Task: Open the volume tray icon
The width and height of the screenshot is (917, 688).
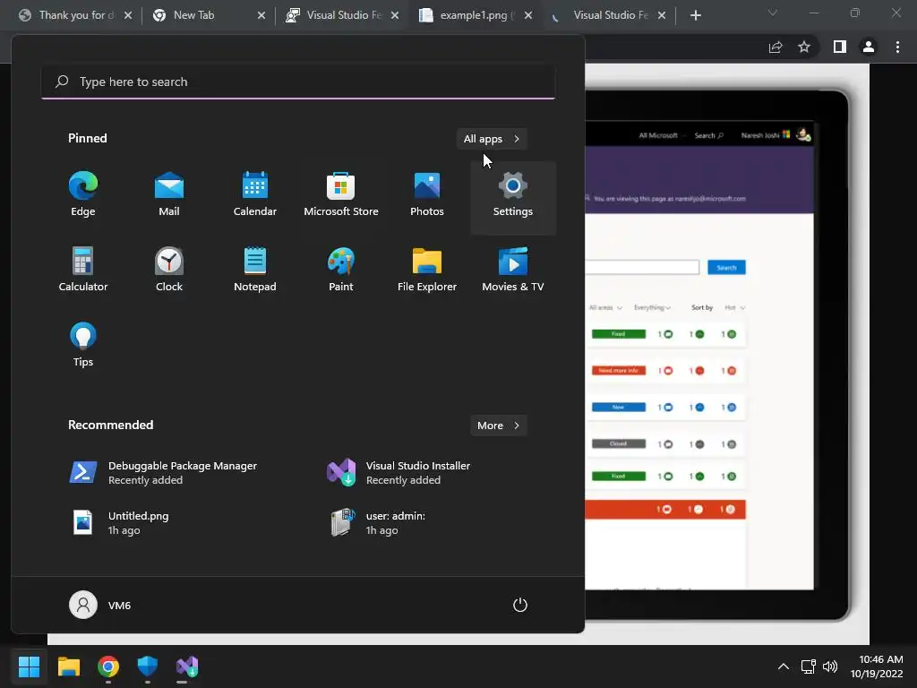Action: [830, 666]
